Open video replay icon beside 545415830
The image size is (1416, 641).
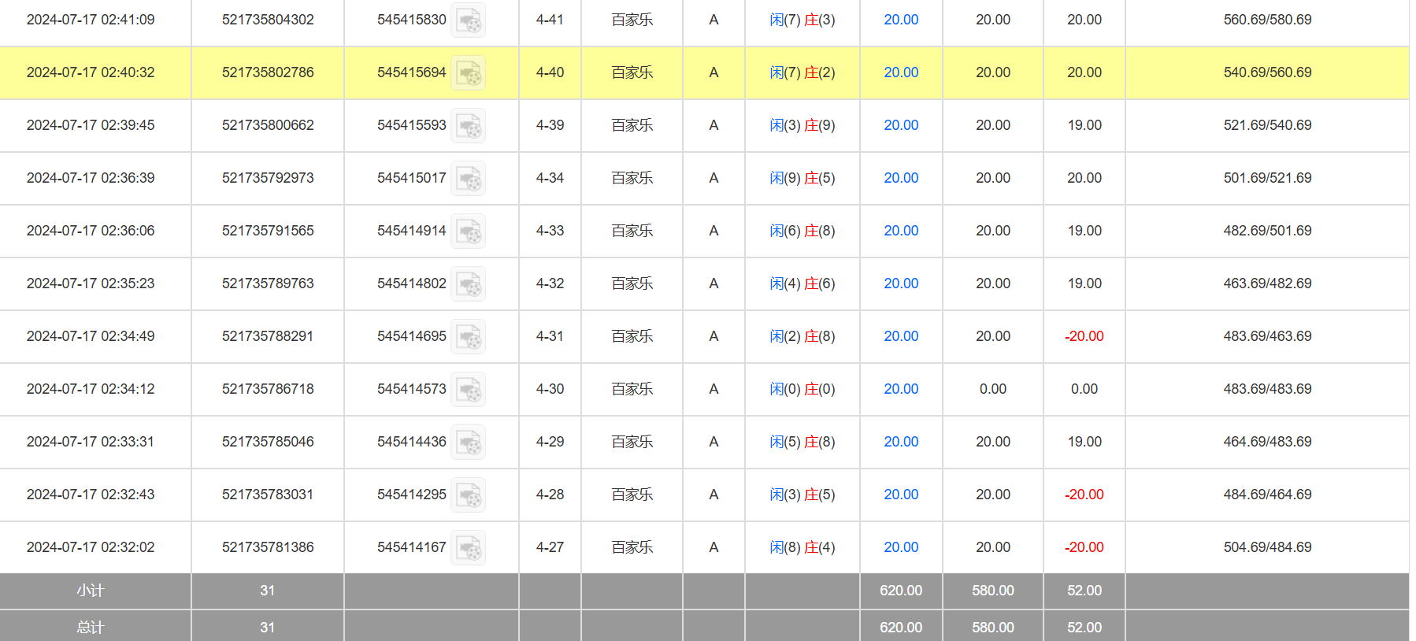(x=469, y=20)
